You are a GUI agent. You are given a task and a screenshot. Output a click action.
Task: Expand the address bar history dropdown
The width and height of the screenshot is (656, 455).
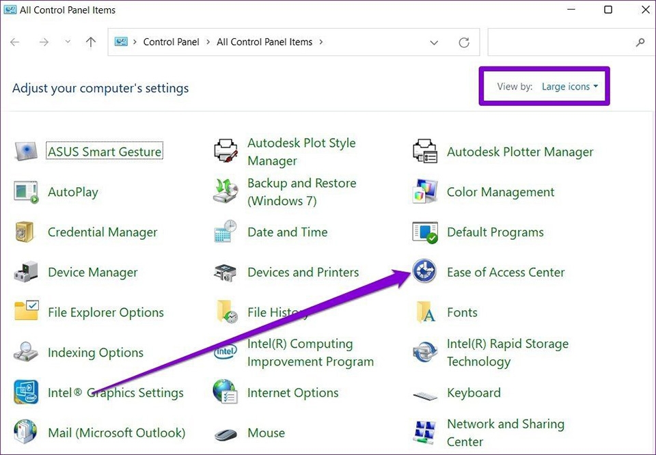[434, 42]
